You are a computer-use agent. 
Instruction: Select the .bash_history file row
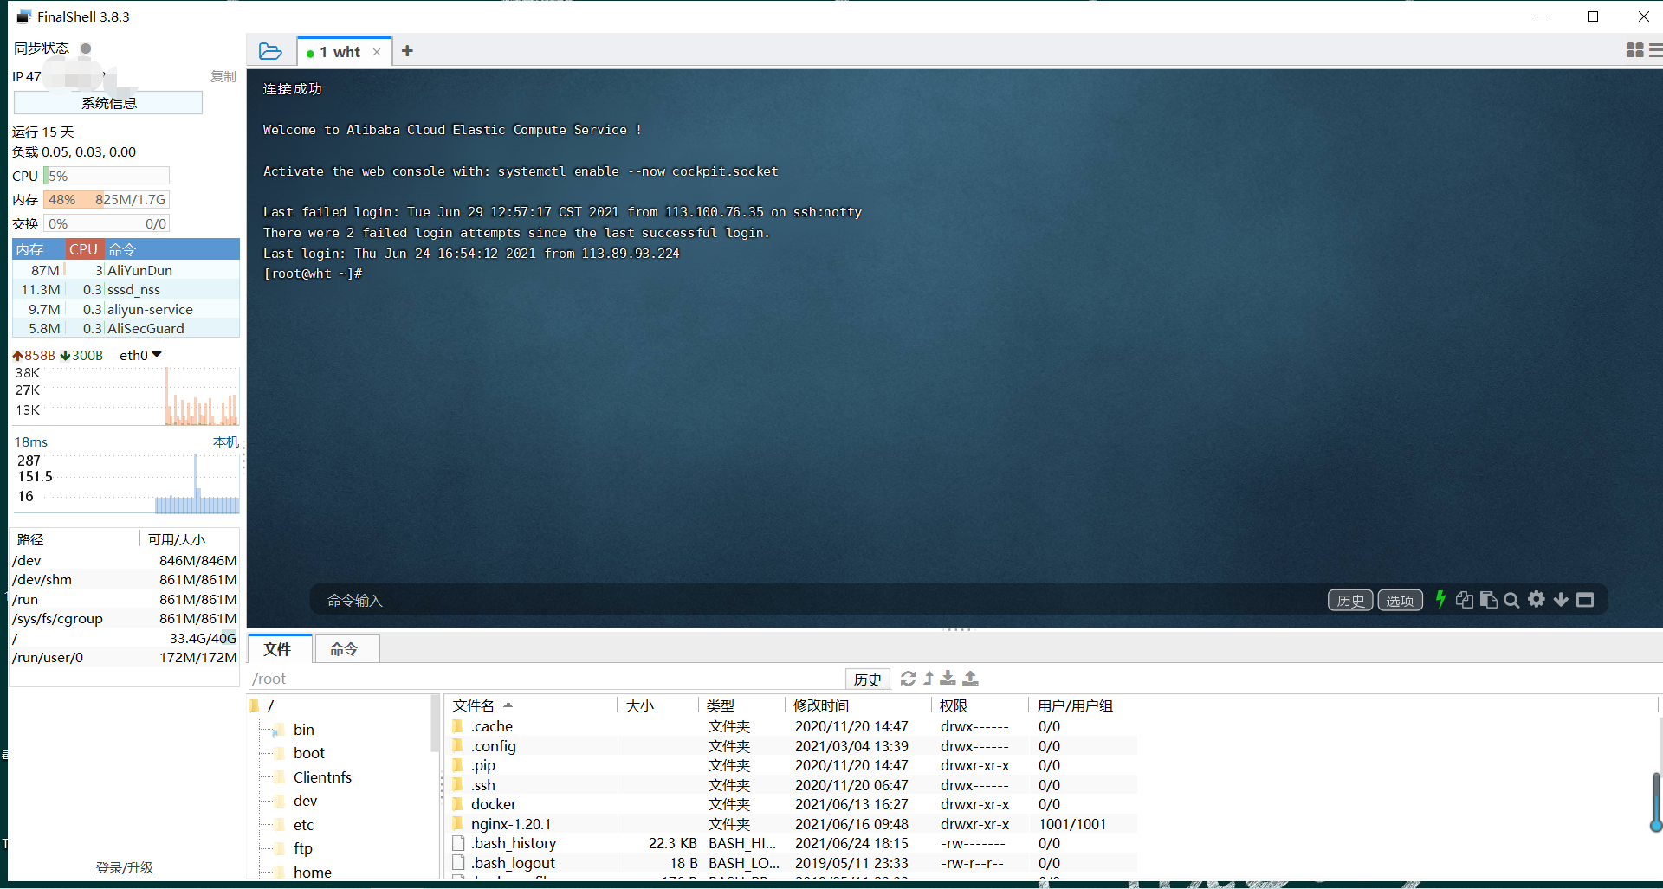[793, 843]
